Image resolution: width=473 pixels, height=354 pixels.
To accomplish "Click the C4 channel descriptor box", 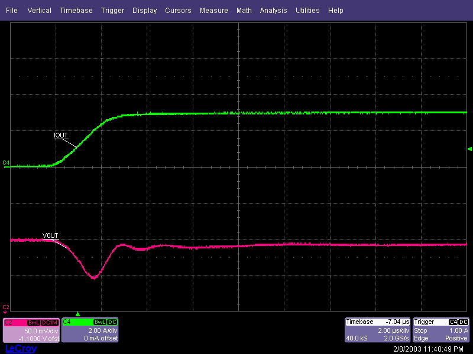I will 90,330.
